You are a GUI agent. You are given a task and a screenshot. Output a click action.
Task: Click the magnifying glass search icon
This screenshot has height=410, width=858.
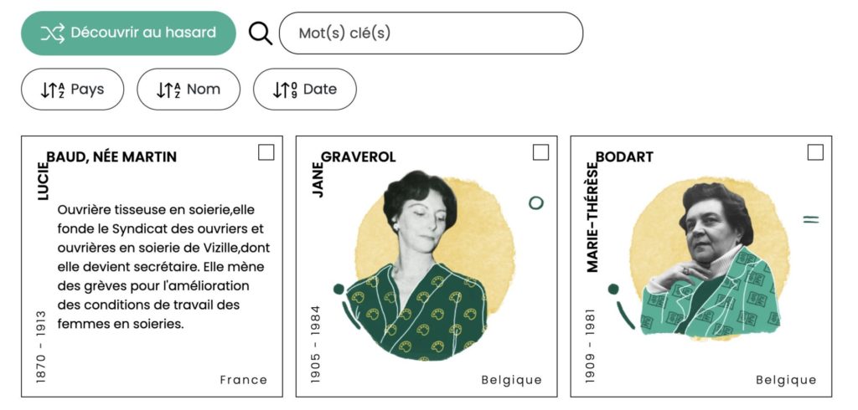click(261, 33)
